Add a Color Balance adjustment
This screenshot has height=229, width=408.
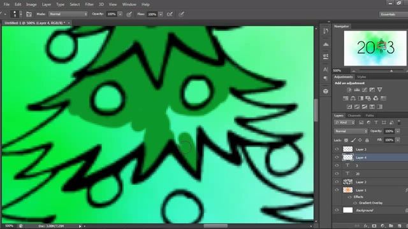[x=353, y=99]
